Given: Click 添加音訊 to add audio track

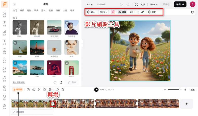Looking at the screenshot, I should point(32,112).
